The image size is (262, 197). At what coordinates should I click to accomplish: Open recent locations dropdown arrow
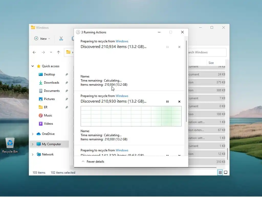coord(51,52)
